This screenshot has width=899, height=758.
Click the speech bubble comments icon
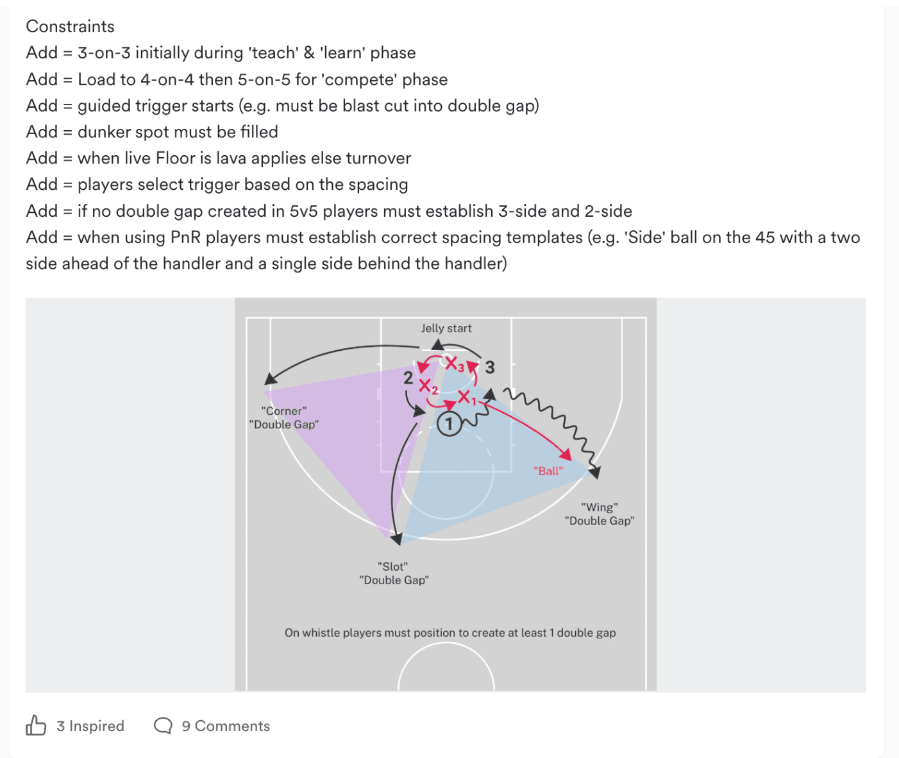click(x=163, y=726)
